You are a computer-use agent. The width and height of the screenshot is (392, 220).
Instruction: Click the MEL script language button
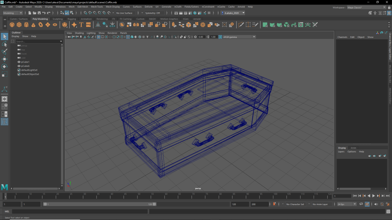coord(7,212)
